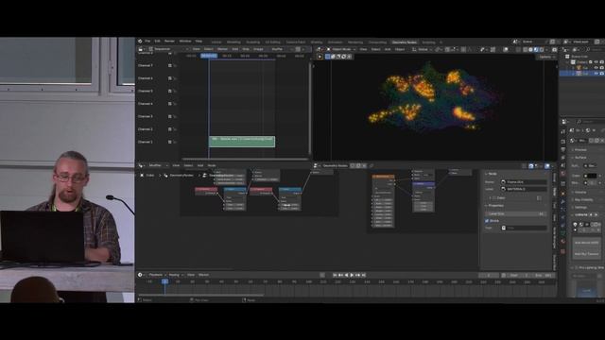
Task: Toggle visibility eye of the highlighted outliner object
Action: [596, 74]
